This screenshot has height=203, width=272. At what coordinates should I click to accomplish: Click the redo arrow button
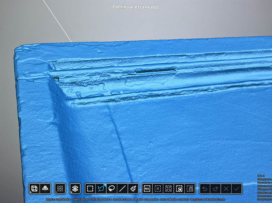216,188
